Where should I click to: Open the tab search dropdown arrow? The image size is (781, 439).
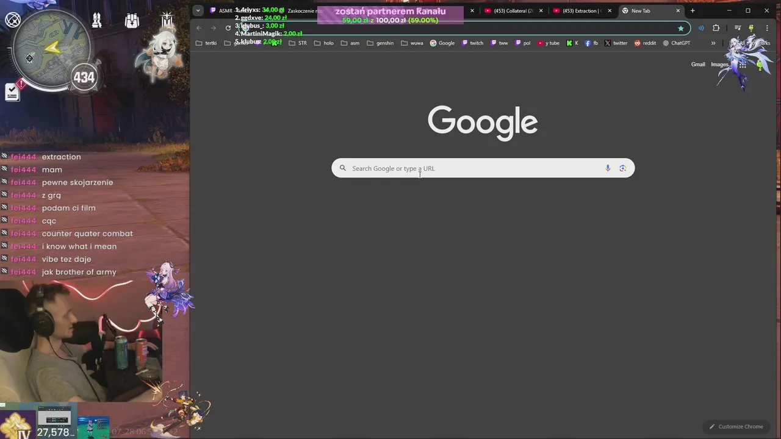pyautogui.click(x=198, y=10)
